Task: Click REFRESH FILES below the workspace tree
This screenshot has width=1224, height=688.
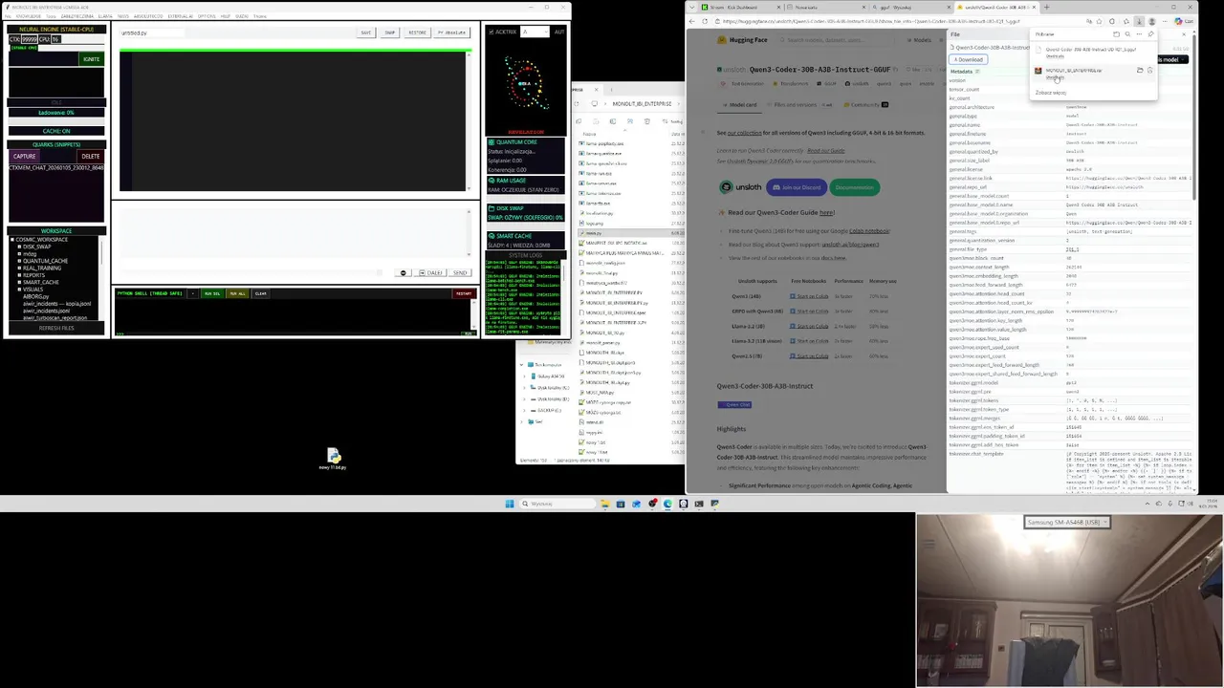Action: (x=56, y=328)
